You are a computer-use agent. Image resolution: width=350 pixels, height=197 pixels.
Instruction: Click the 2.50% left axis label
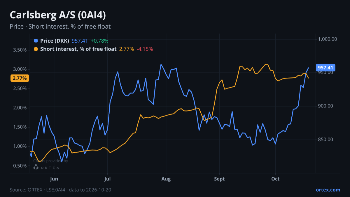(x=20, y=88)
